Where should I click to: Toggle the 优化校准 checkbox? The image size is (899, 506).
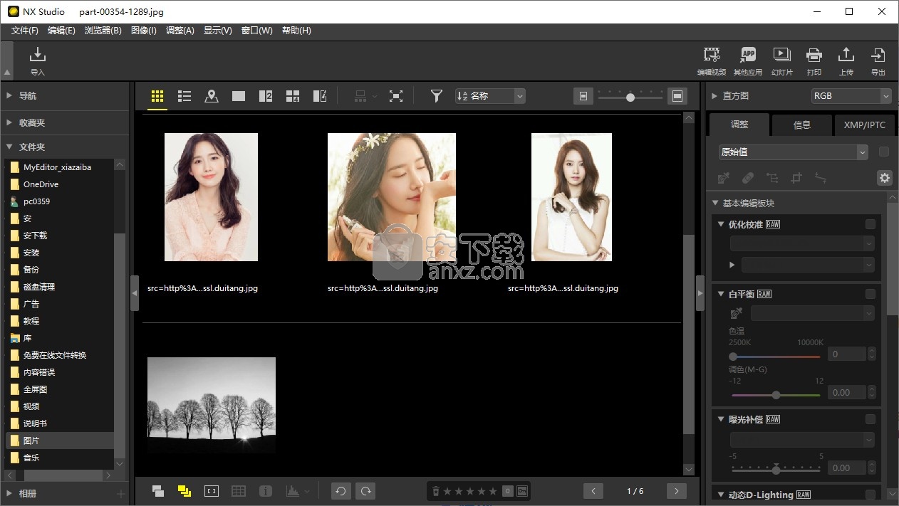coord(870,224)
